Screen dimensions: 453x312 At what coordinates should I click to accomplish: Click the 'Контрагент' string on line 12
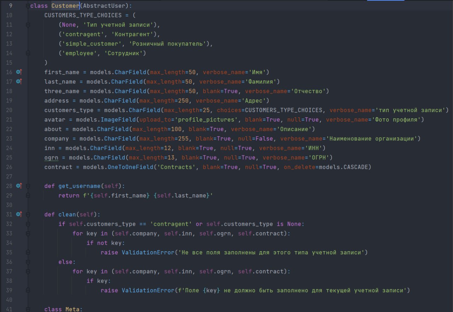[132, 34]
